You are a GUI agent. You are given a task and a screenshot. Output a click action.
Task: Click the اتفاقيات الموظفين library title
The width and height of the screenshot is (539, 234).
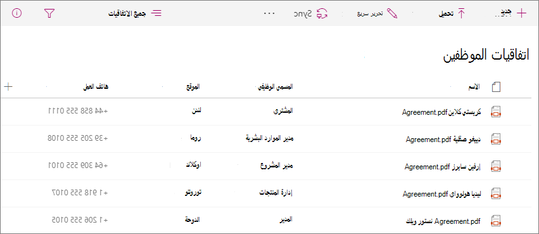pos(485,55)
